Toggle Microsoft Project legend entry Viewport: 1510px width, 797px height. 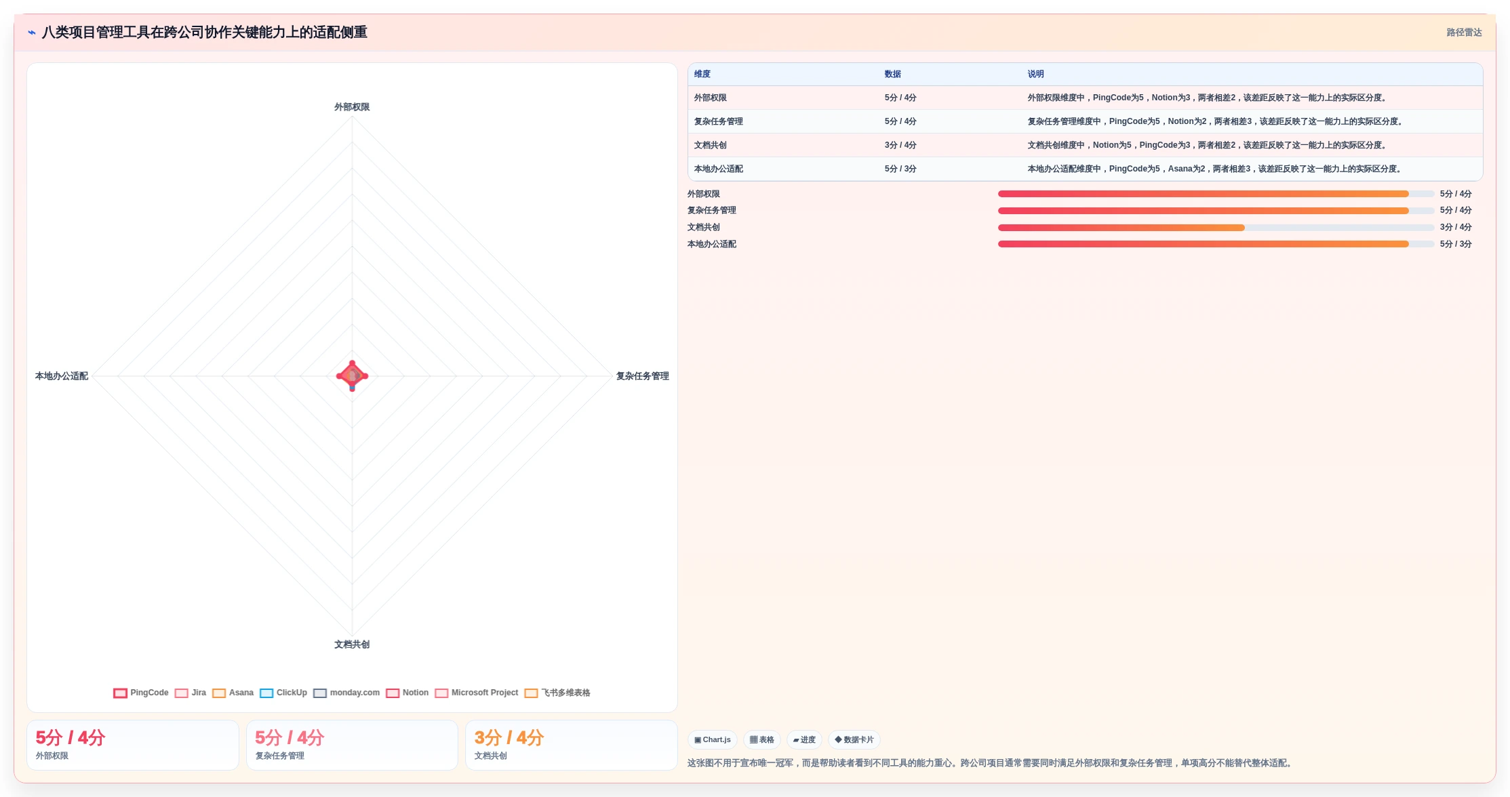(477, 693)
